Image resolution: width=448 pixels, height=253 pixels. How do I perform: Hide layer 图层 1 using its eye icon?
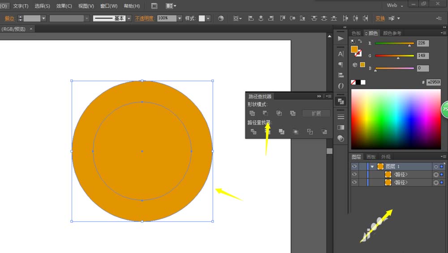pyautogui.click(x=354, y=166)
